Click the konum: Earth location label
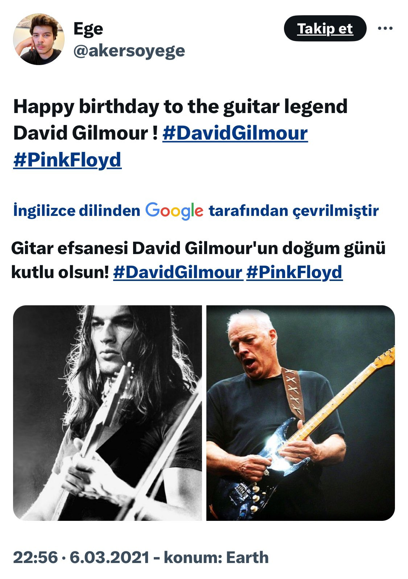 [x=216, y=557]
